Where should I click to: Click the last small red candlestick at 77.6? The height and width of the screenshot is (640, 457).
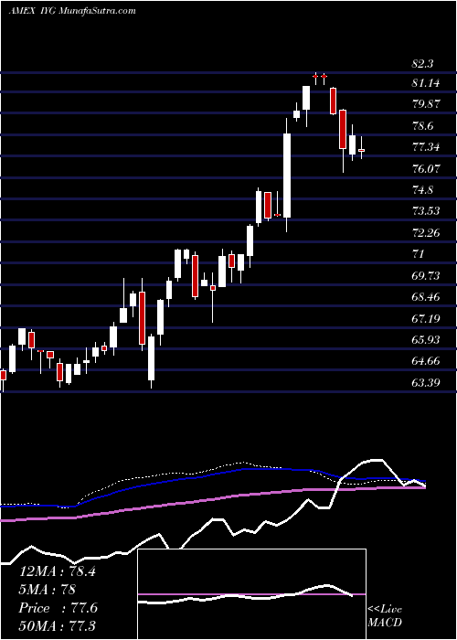pyautogui.click(x=362, y=150)
